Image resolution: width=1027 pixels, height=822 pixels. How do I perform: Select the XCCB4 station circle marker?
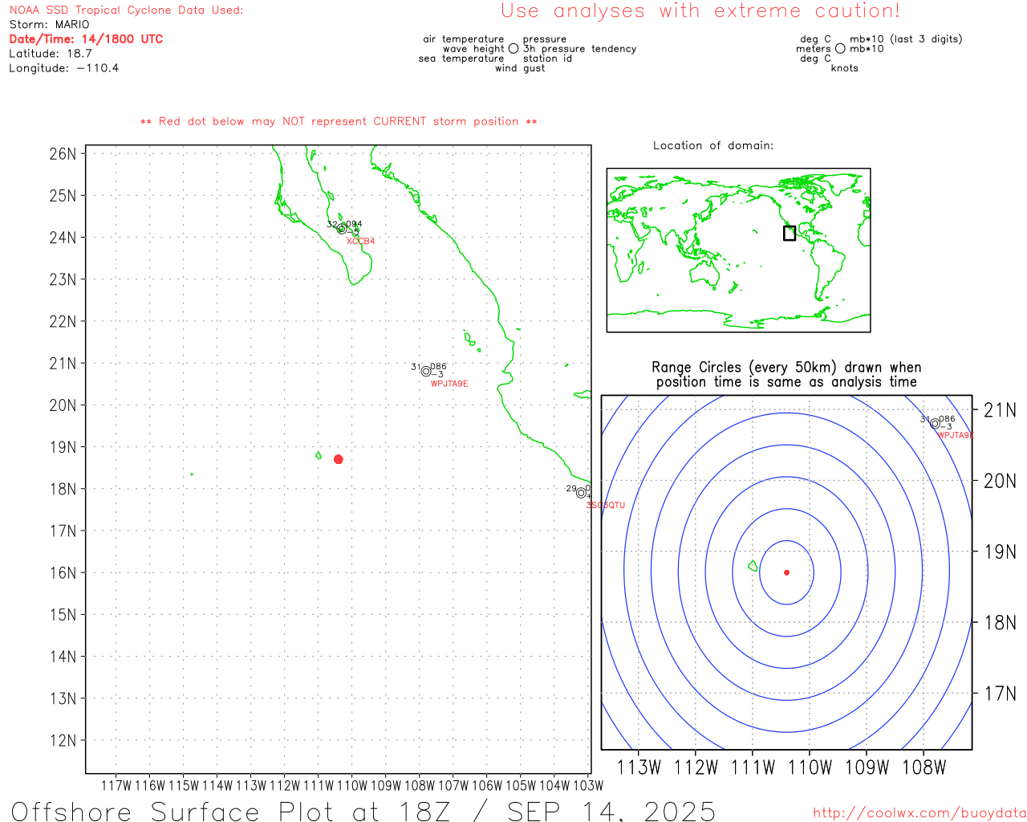click(342, 229)
